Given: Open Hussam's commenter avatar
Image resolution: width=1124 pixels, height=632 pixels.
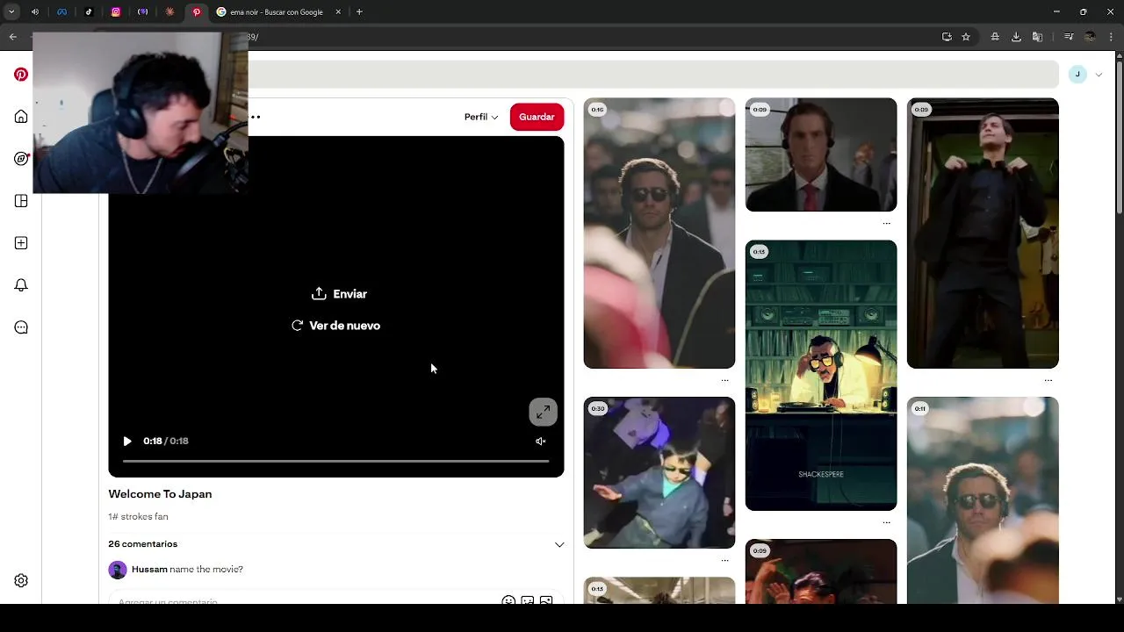Looking at the screenshot, I should (118, 570).
